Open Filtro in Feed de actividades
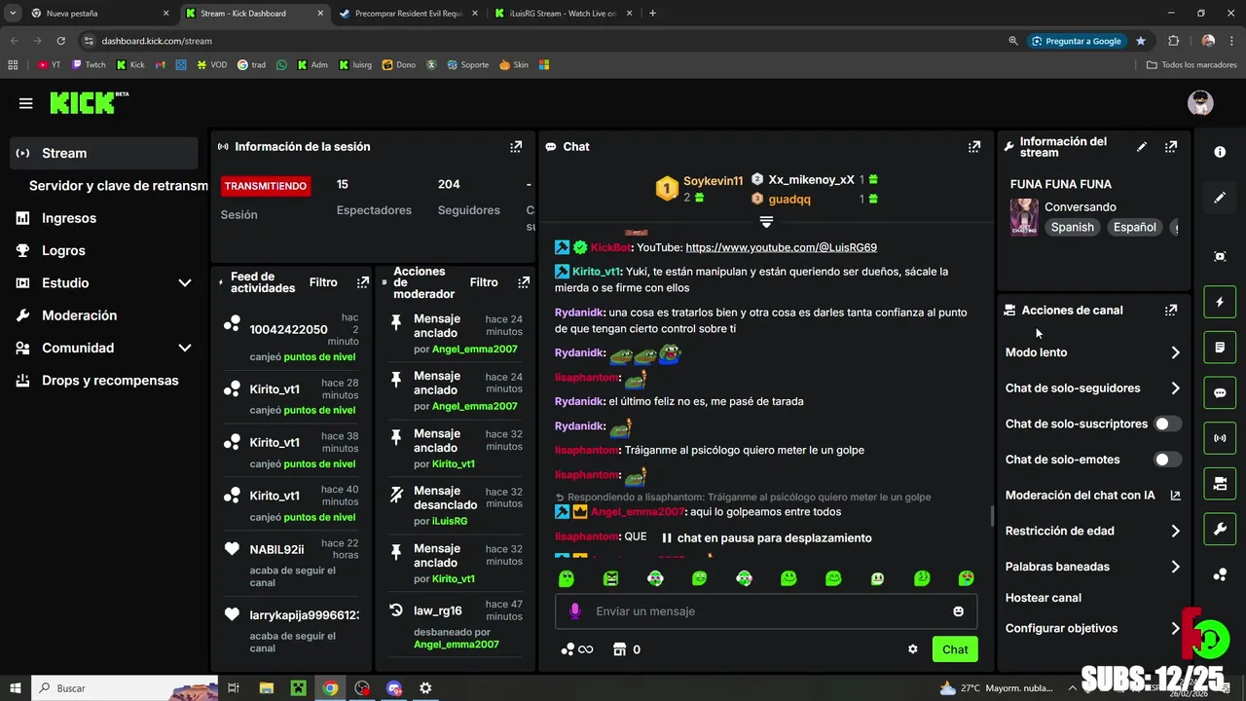The width and height of the screenshot is (1246, 701). pos(323,282)
